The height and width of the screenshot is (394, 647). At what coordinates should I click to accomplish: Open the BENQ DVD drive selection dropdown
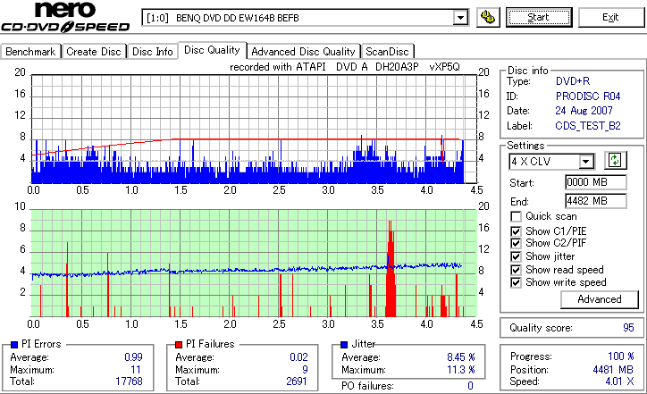click(460, 18)
